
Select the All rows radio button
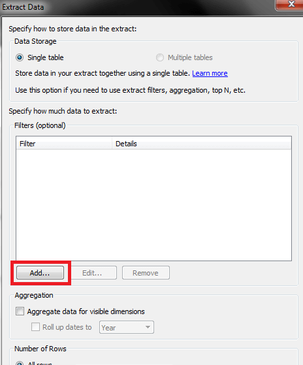pos(20,363)
